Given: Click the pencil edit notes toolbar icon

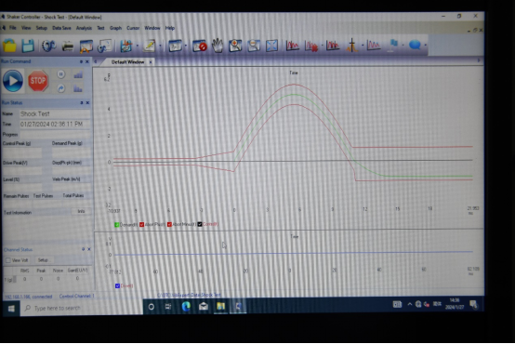Looking at the screenshot, I should (x=149, y=46).
